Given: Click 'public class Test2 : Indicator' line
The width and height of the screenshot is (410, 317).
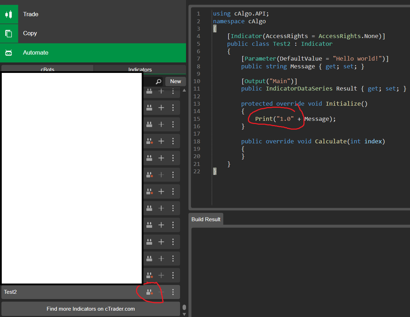Looking at the screenshot, I should click(280, 44).
